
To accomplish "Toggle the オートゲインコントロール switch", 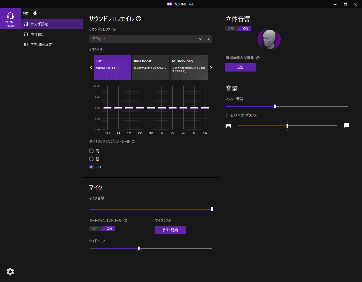I will tap(102, 229).
